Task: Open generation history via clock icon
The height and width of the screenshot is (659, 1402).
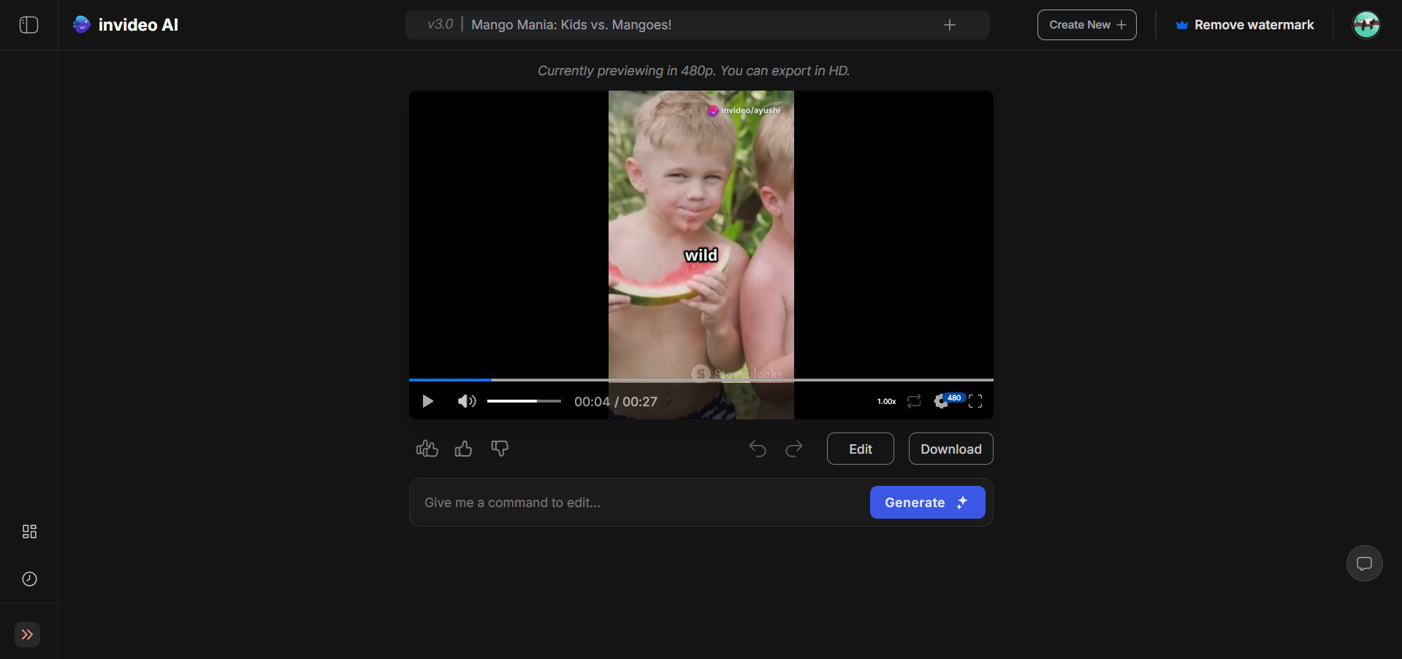Action: (28, 579)
